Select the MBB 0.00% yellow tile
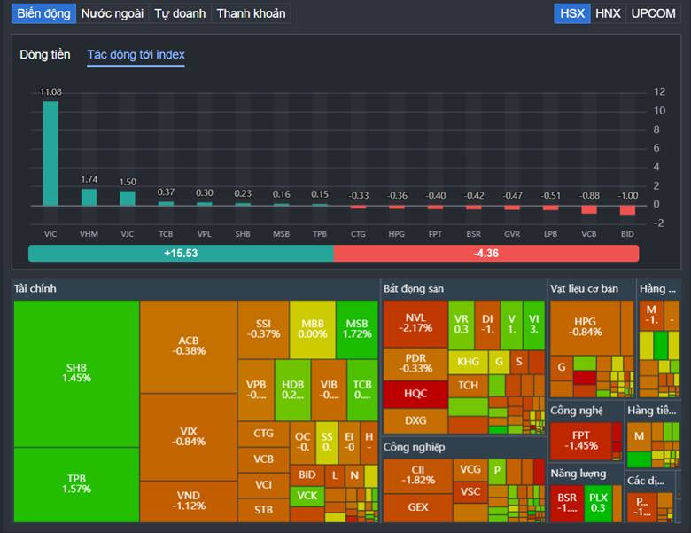Viewport: 691px width, 533px height. (x=313, y=329)
